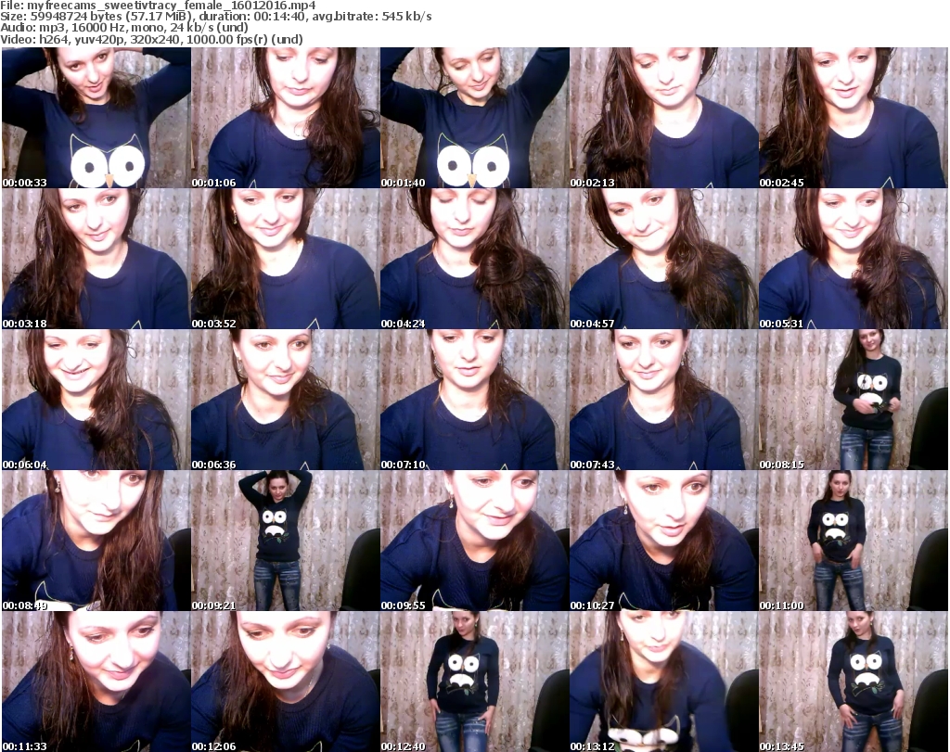Select the thumbnail timestamped 00:08:49
The height and width of the screenshot is (752, 950).
96,541
